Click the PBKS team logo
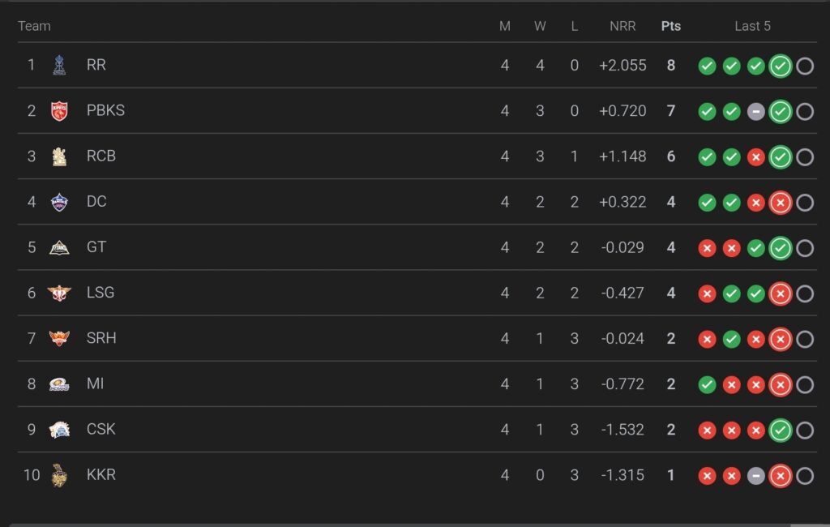830x527 pixels. [x=58, y=110]
